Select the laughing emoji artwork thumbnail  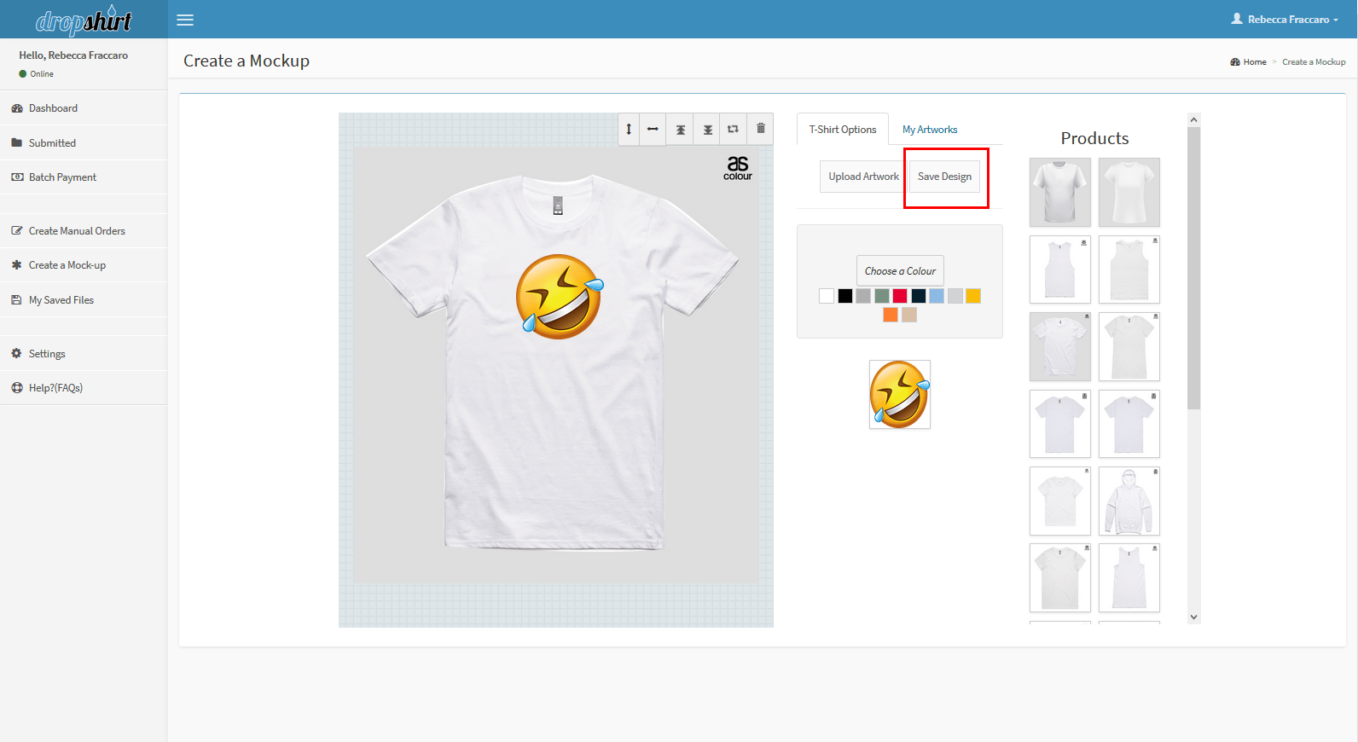click(x=900, y=394)
